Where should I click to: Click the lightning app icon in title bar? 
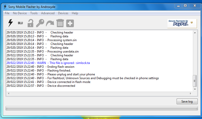(5, 7)
